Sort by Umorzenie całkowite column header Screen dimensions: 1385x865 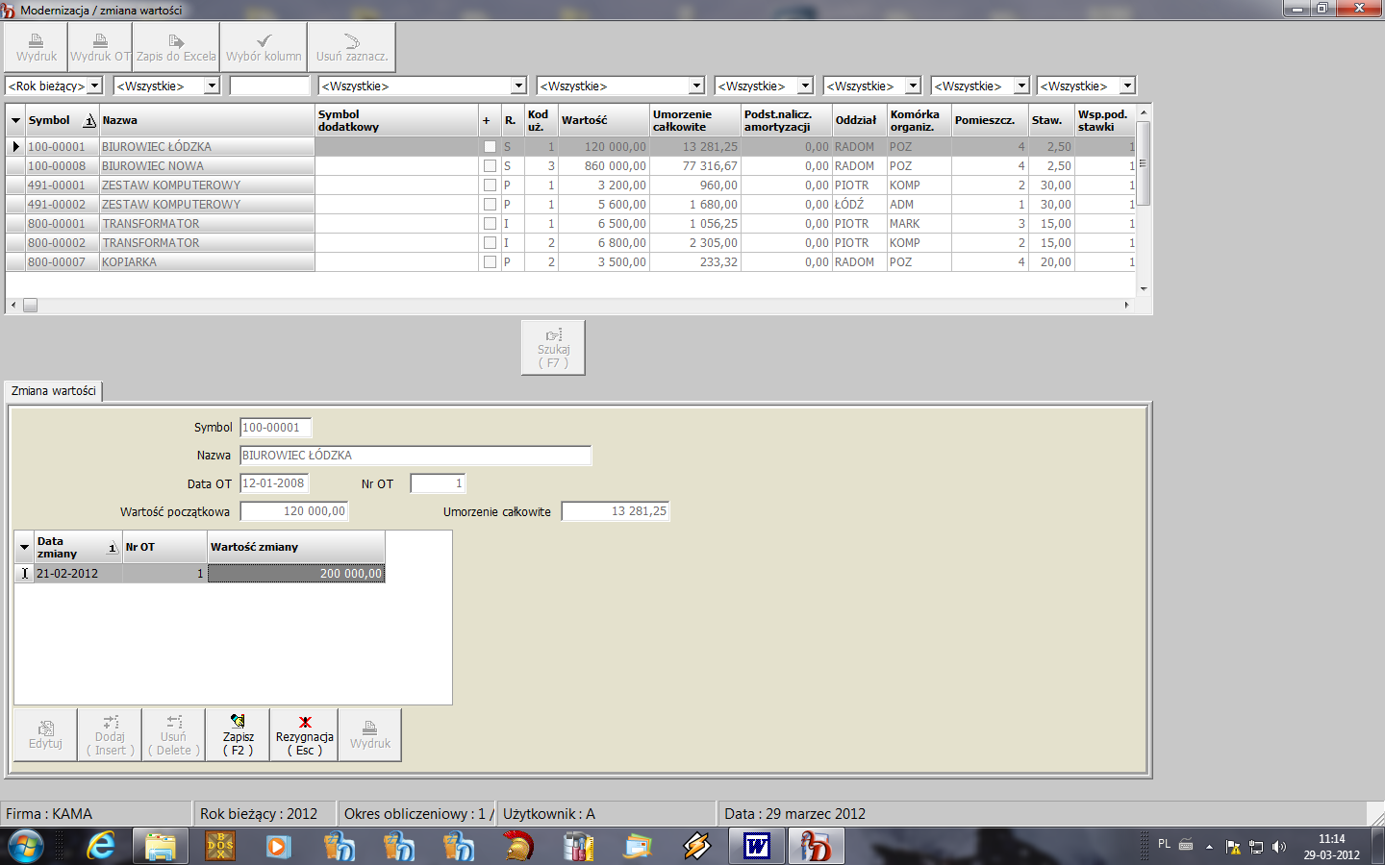pyautogui.click(x=695, y=121)
